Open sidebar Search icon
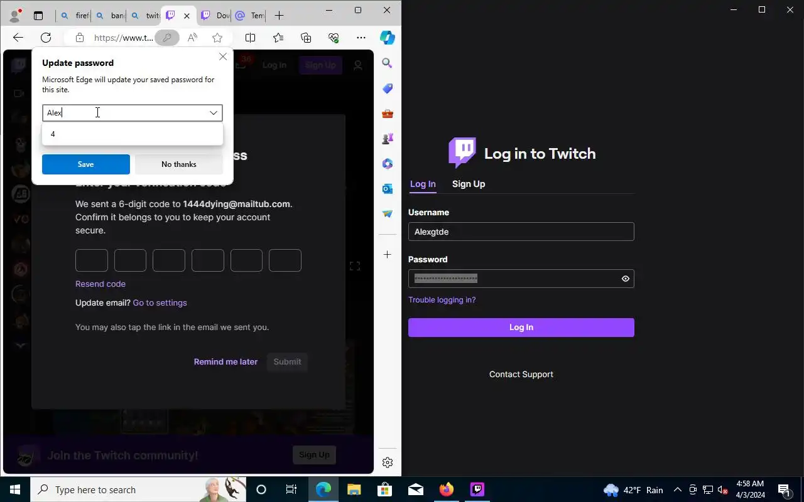Image resolution: width=804 pixels, height=502 pixels. (388, 63)
